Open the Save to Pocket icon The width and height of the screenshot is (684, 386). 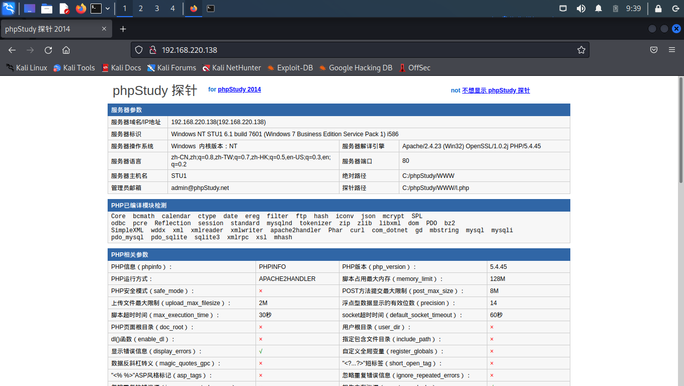pos(654,50)
